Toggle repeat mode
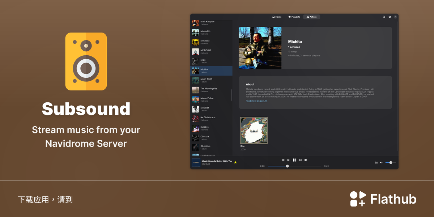This screenshot has width=434, height=217. pos(306,160)
